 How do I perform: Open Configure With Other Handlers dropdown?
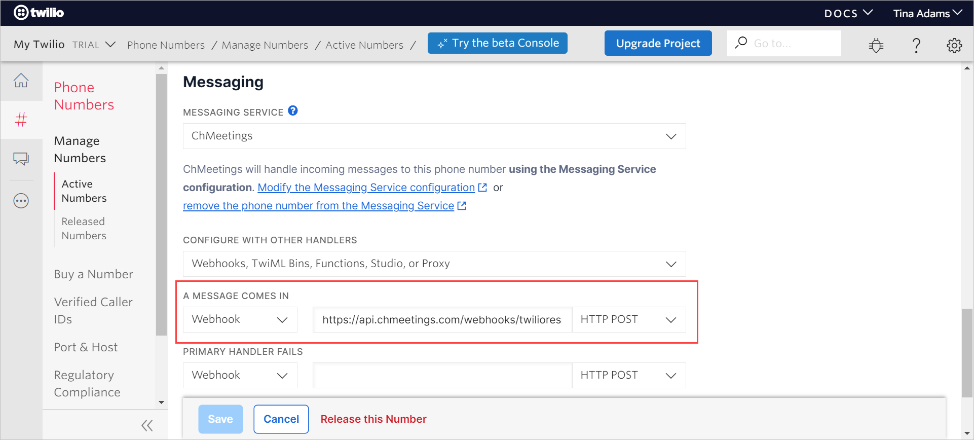pyautogui.click(x=434, y=264)
